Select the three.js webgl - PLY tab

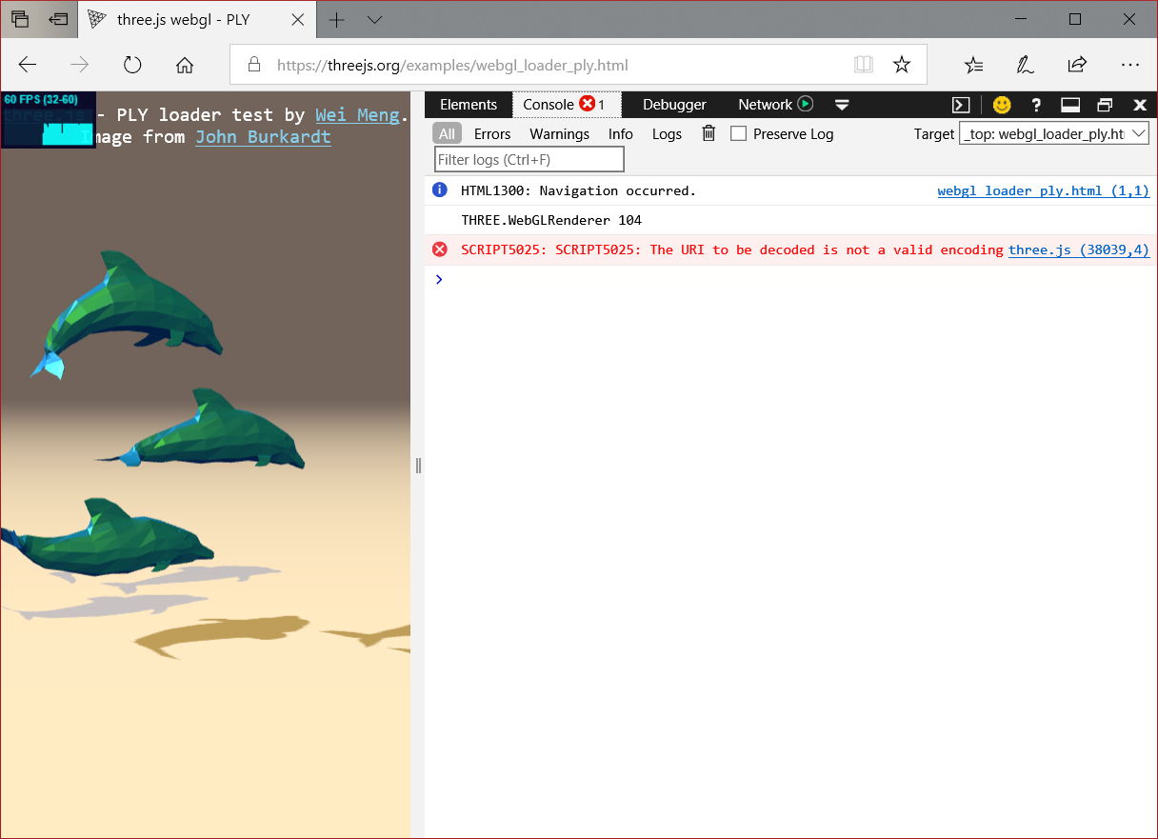[198, 19]
